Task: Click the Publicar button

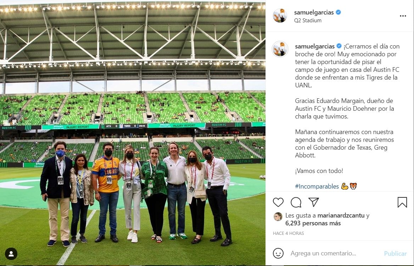Action: point(395,253)
